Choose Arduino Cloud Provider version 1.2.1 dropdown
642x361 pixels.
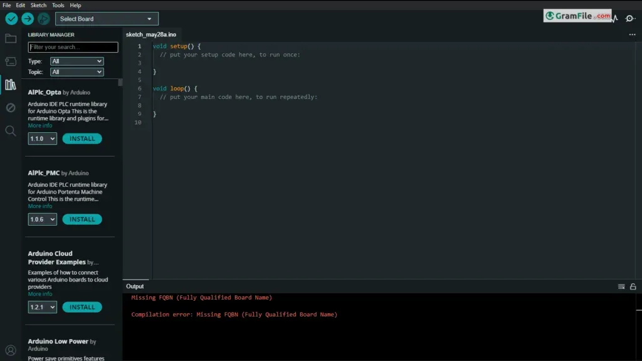click(42, 307)
